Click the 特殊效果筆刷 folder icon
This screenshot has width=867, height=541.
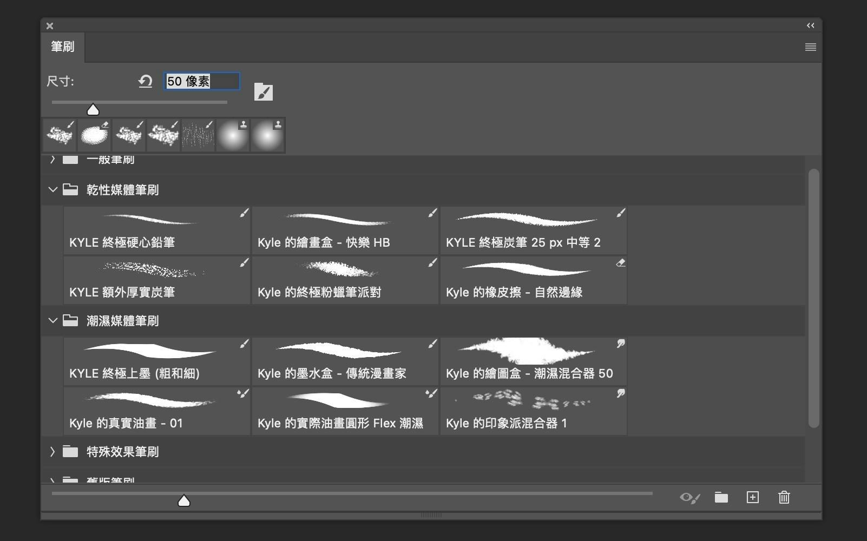(70, 451)
